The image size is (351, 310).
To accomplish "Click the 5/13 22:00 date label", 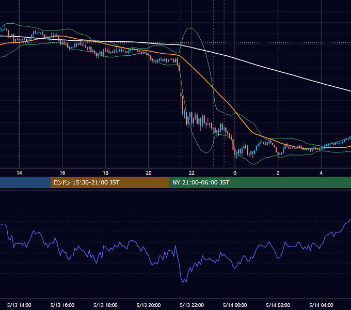I will click(192, 305).
